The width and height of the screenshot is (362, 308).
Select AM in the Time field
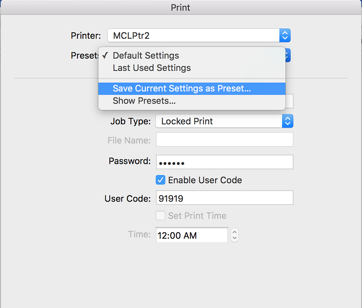point(190,236)
